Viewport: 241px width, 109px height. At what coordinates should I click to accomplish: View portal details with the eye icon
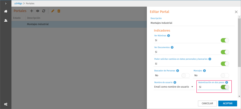tap(38, 11)
